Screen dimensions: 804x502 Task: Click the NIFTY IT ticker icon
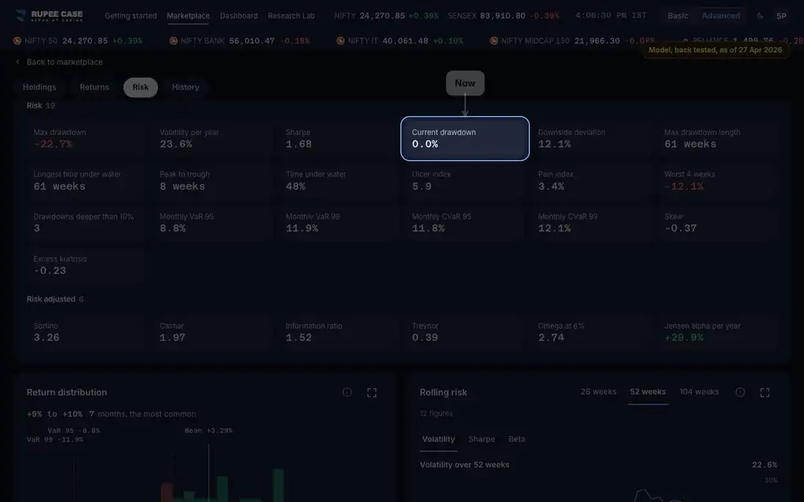pos(341,41)
